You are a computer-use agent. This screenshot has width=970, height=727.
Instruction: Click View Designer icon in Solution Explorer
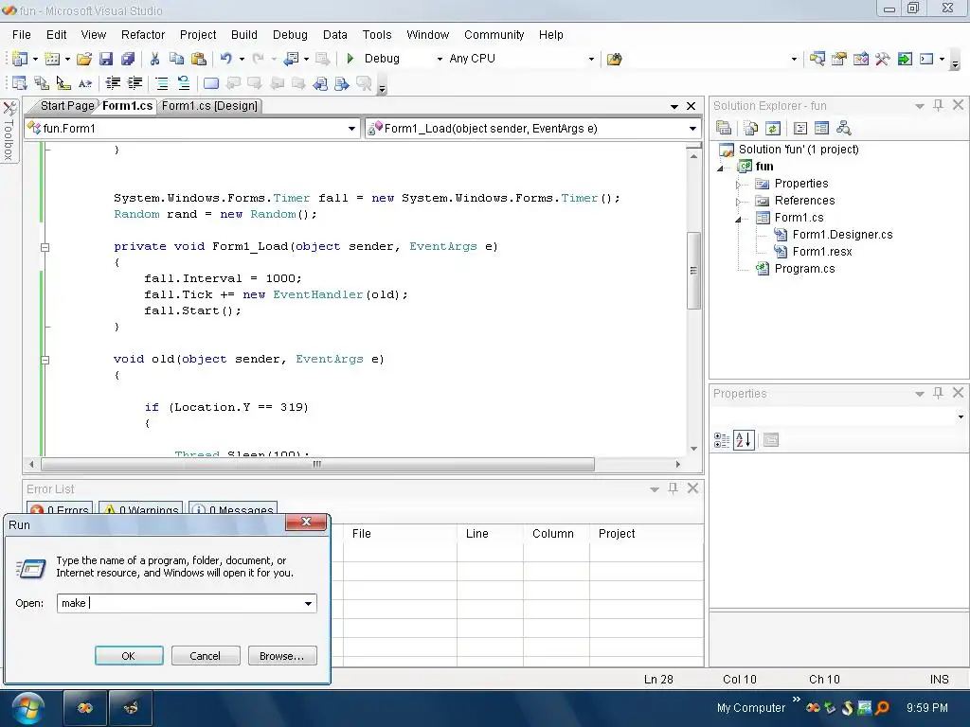pos(821,128)
